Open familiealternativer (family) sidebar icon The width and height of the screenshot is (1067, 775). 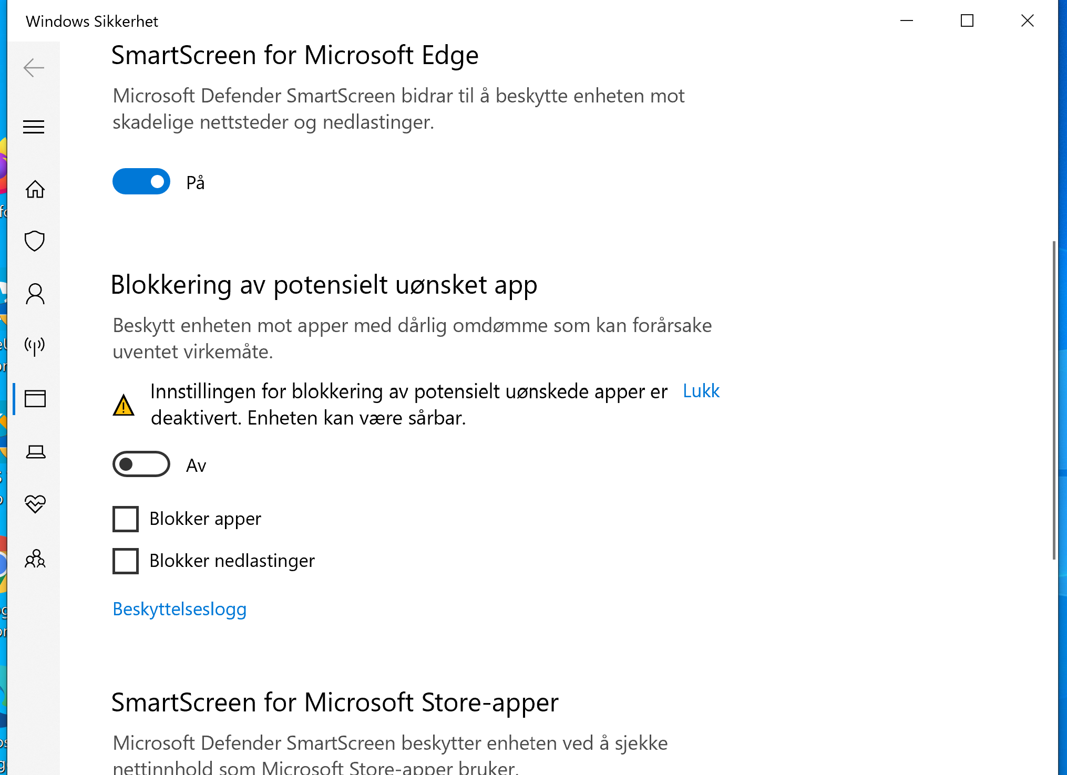coord(34,559)
